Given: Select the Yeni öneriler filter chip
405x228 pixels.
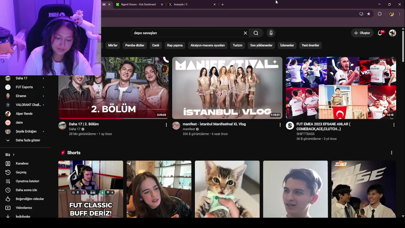Looking at the screenshot, I should tap(310, 45).
